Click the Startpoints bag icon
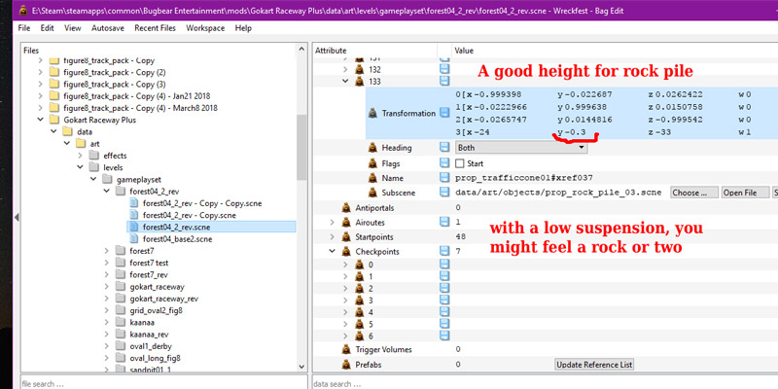The width and height of the screenshot is (778, 389). click(x=346, y=237)
